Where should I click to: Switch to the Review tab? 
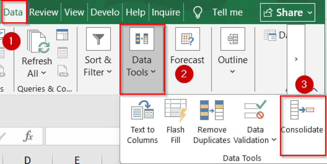click(x=43, y=12)
